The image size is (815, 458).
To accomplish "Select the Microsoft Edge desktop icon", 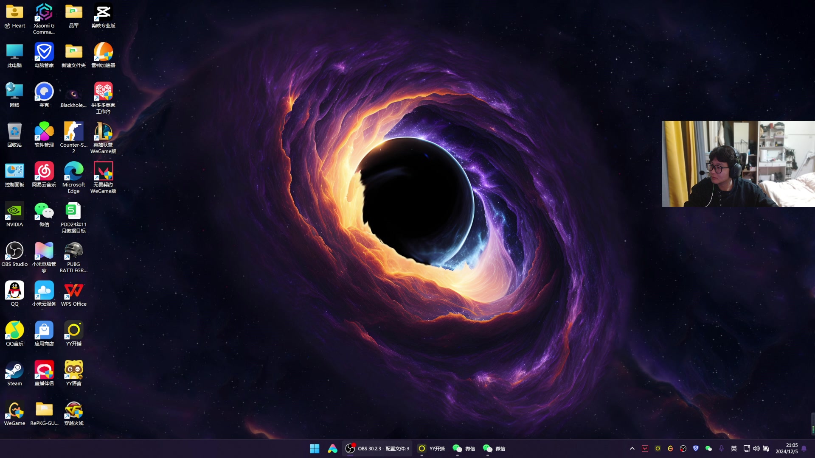I will tap(73, 178).
